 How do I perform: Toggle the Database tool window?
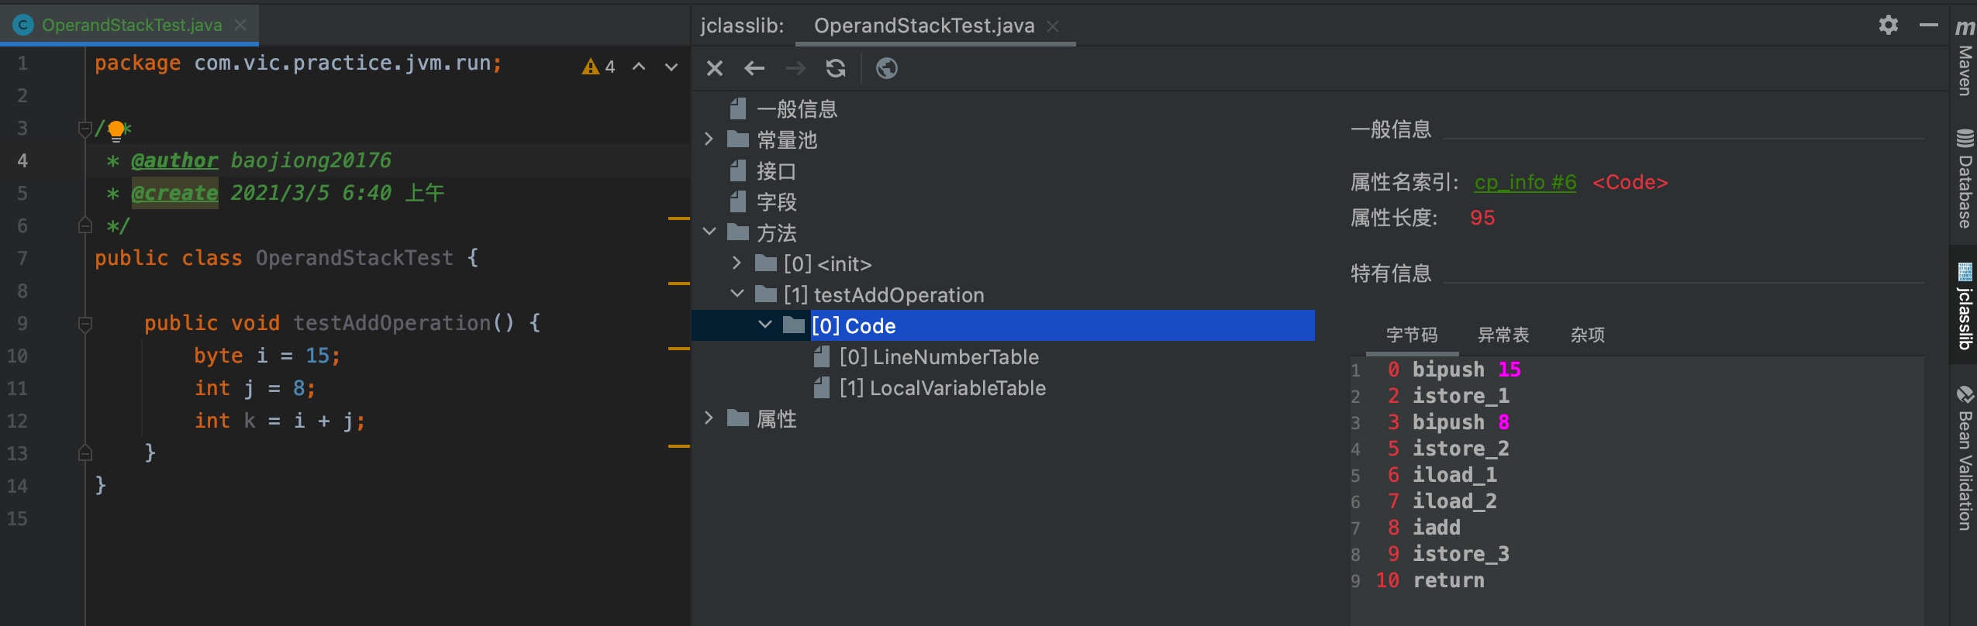(1965, 180)
